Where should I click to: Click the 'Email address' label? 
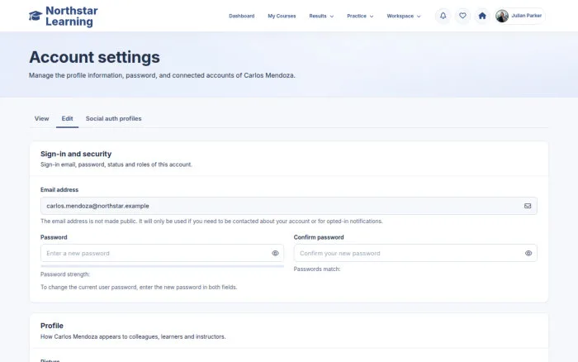(x=59, y=189)
